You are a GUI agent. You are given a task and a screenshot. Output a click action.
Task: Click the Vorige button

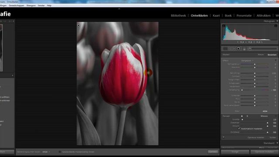235,152
